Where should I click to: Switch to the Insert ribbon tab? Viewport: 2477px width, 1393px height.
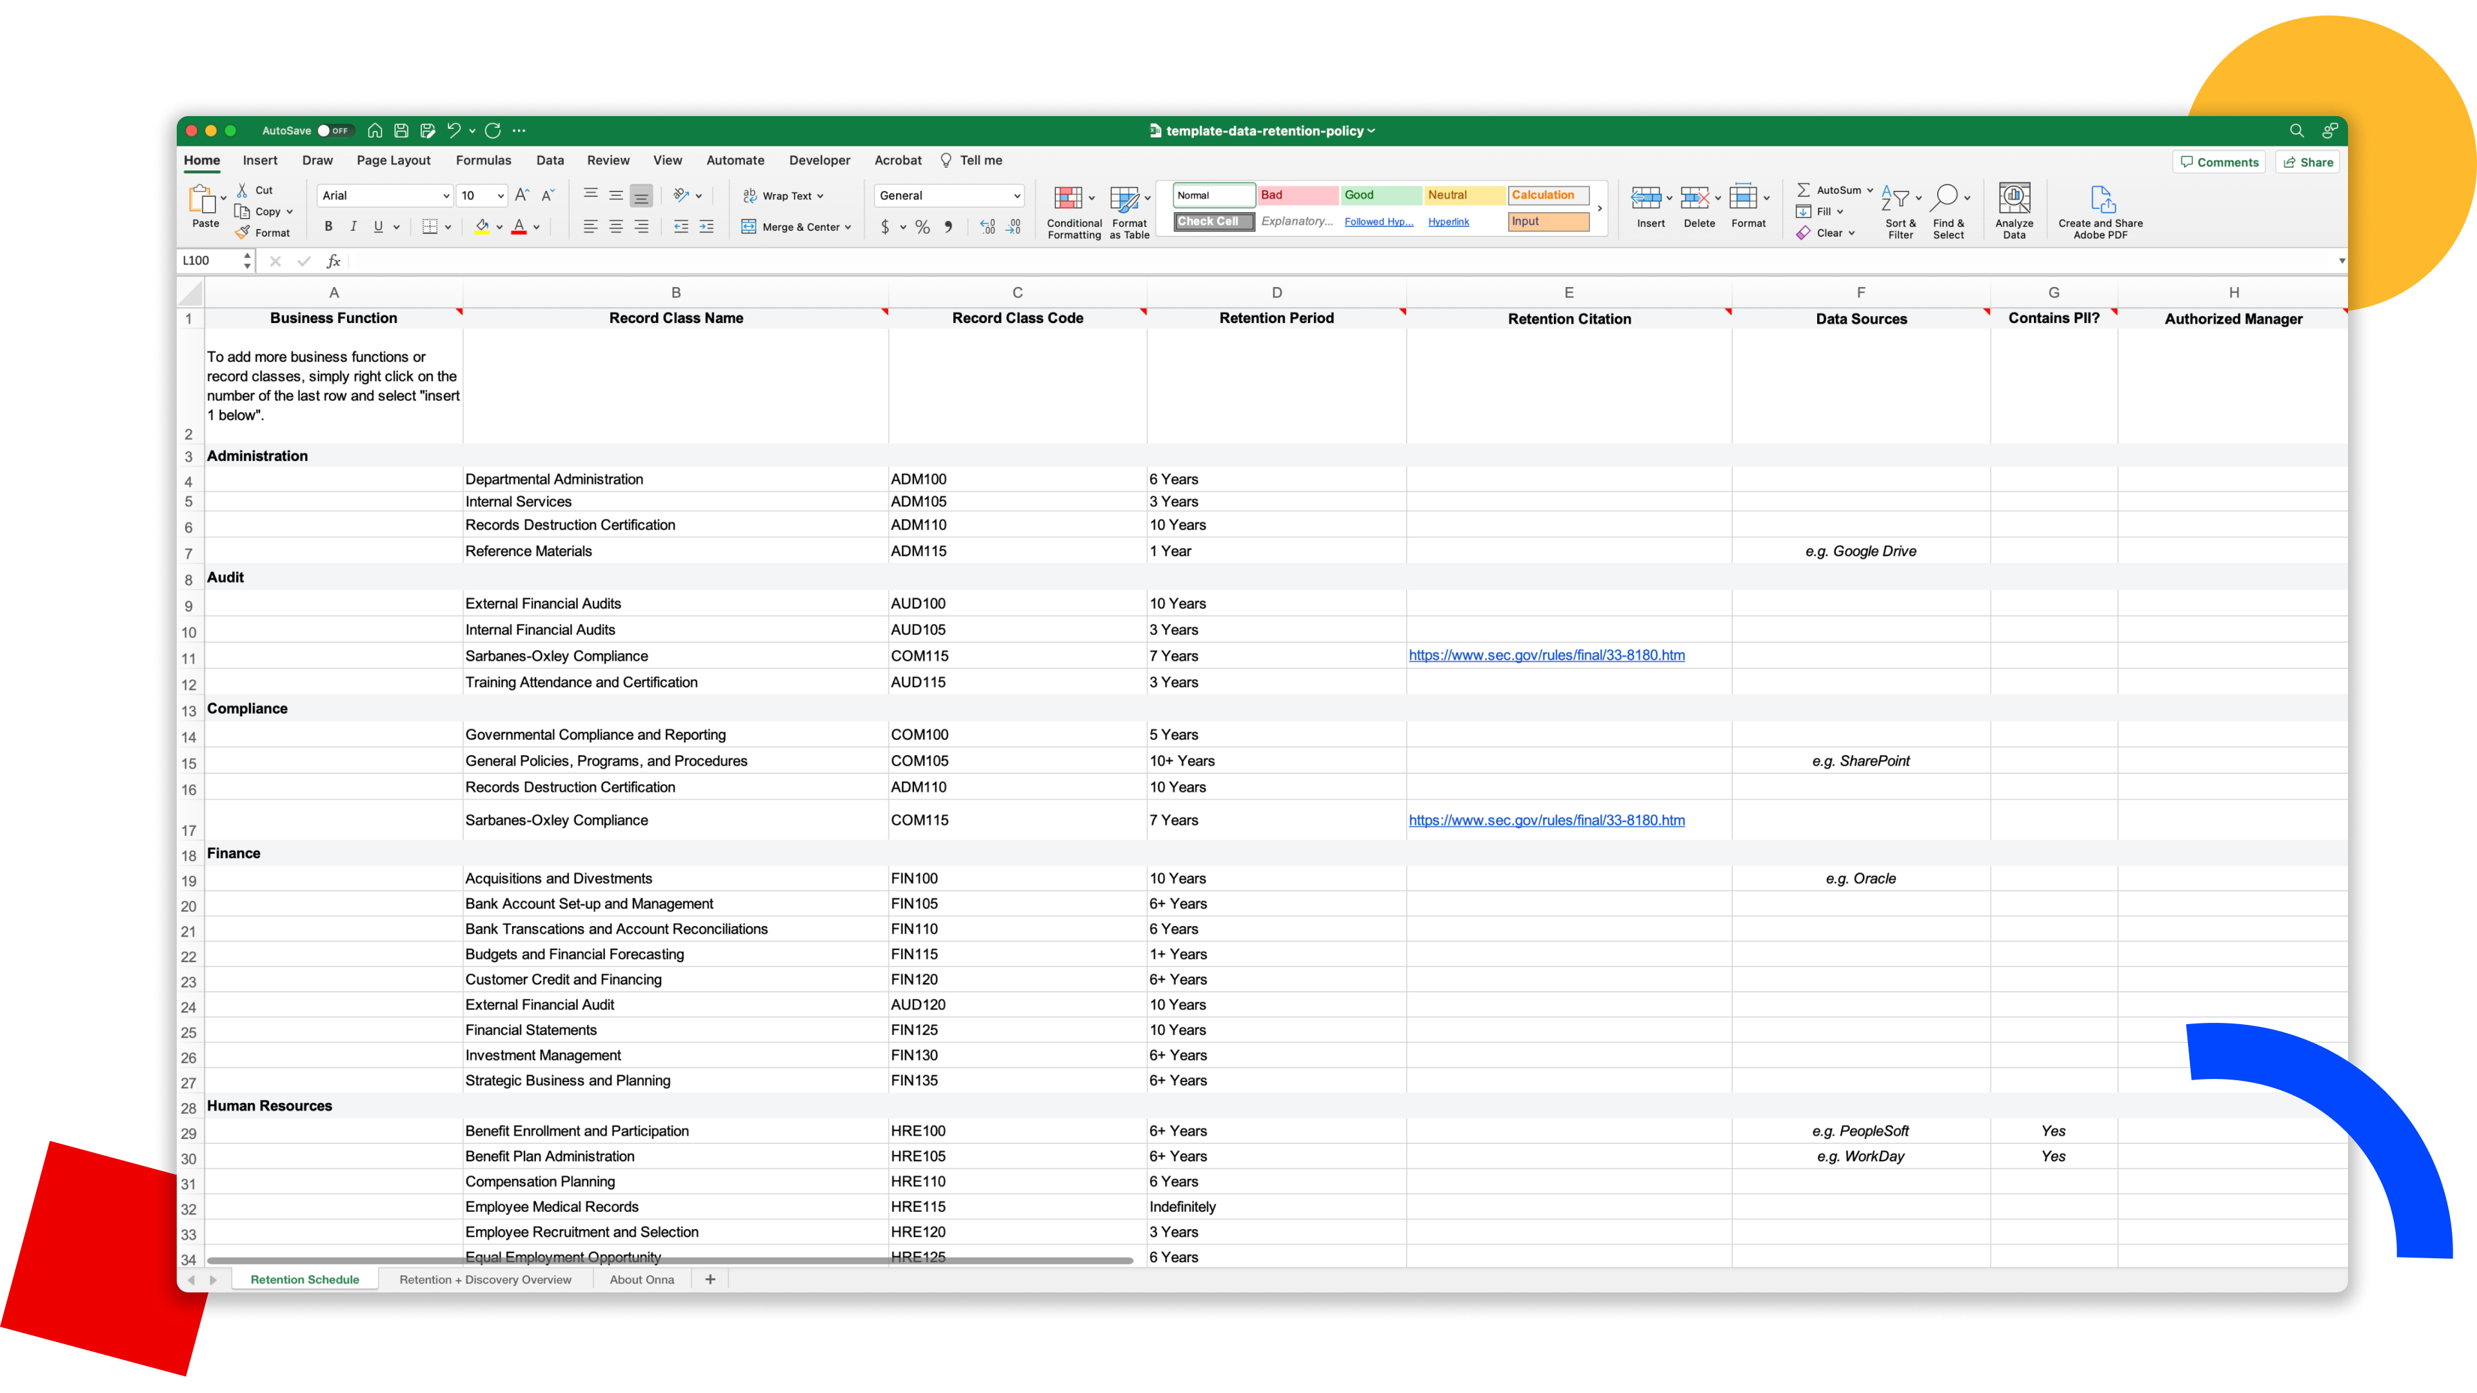(x=259, y=161)
